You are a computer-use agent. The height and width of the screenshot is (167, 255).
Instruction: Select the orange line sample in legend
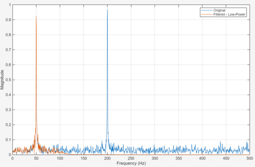pyautogui.click(x=206, y=14)
